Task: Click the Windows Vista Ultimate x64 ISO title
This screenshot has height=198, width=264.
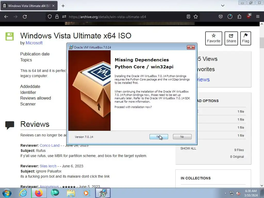Action: point(76,36)
